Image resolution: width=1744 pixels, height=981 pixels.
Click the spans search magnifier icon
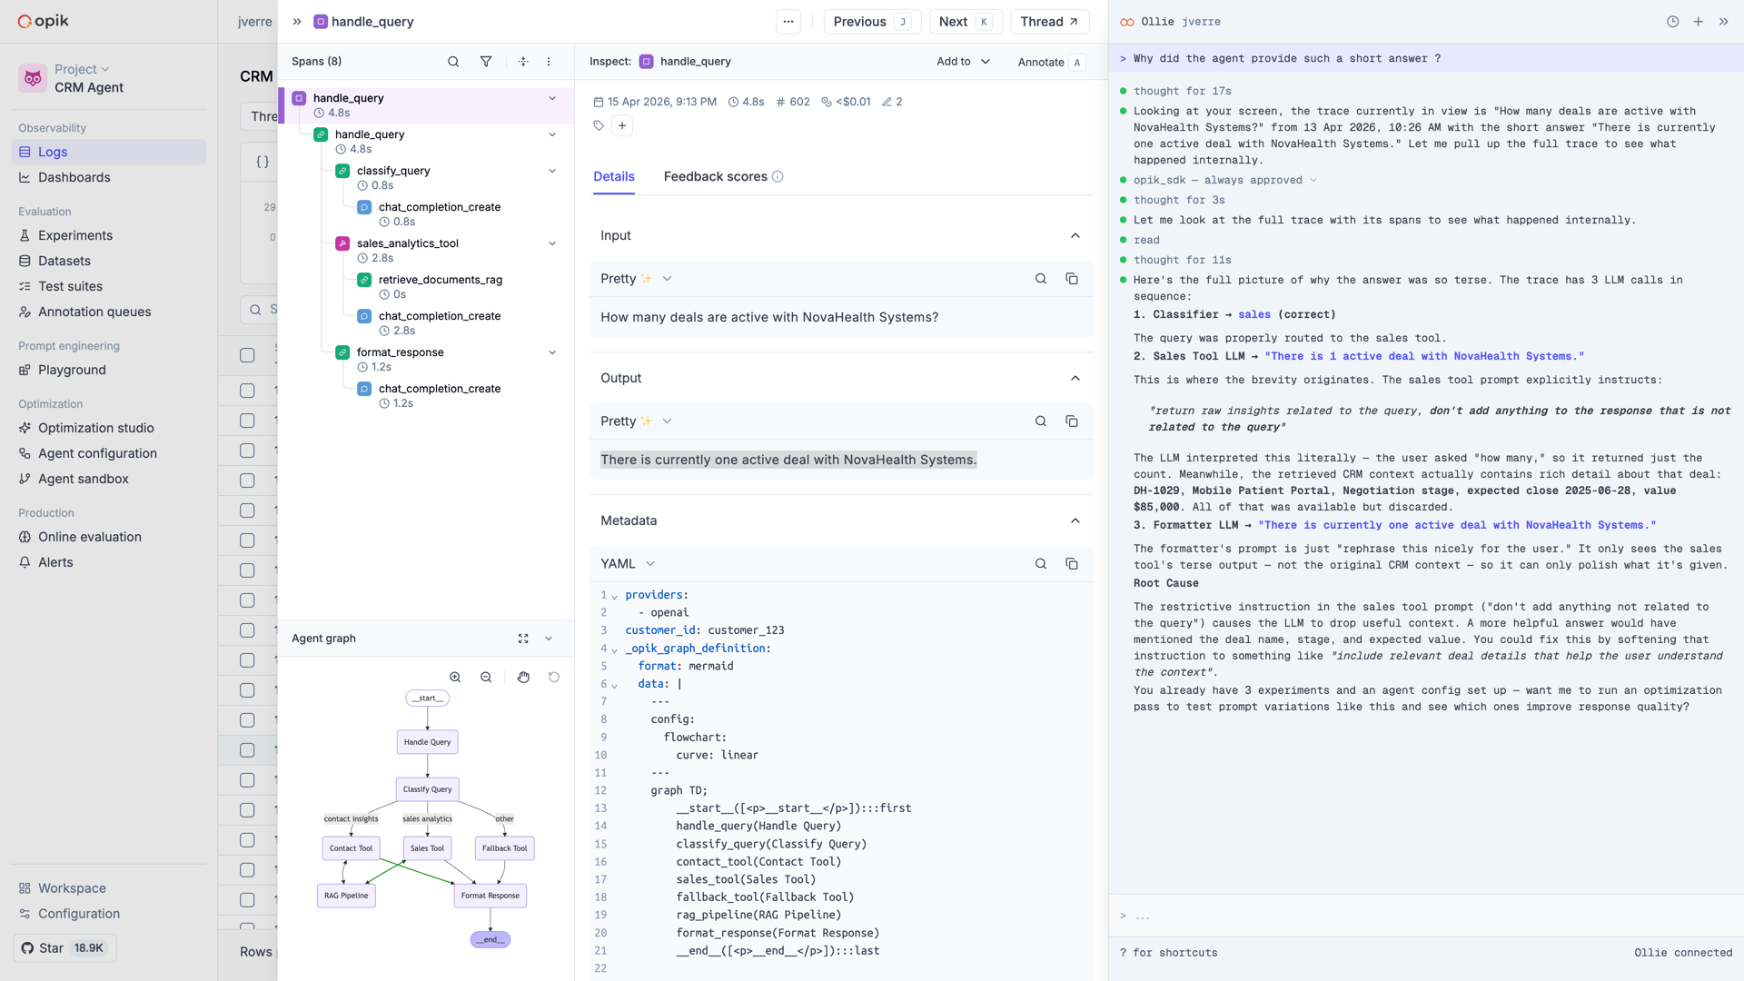(452, 62)
